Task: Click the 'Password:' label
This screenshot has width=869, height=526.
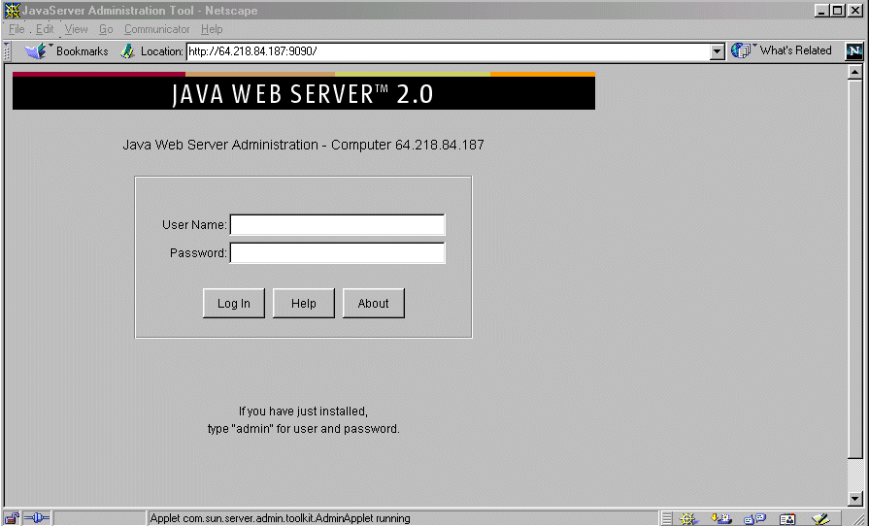Action: point(198,253)
